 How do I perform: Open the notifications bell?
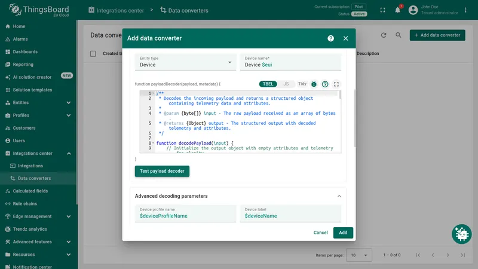[397, 10]
